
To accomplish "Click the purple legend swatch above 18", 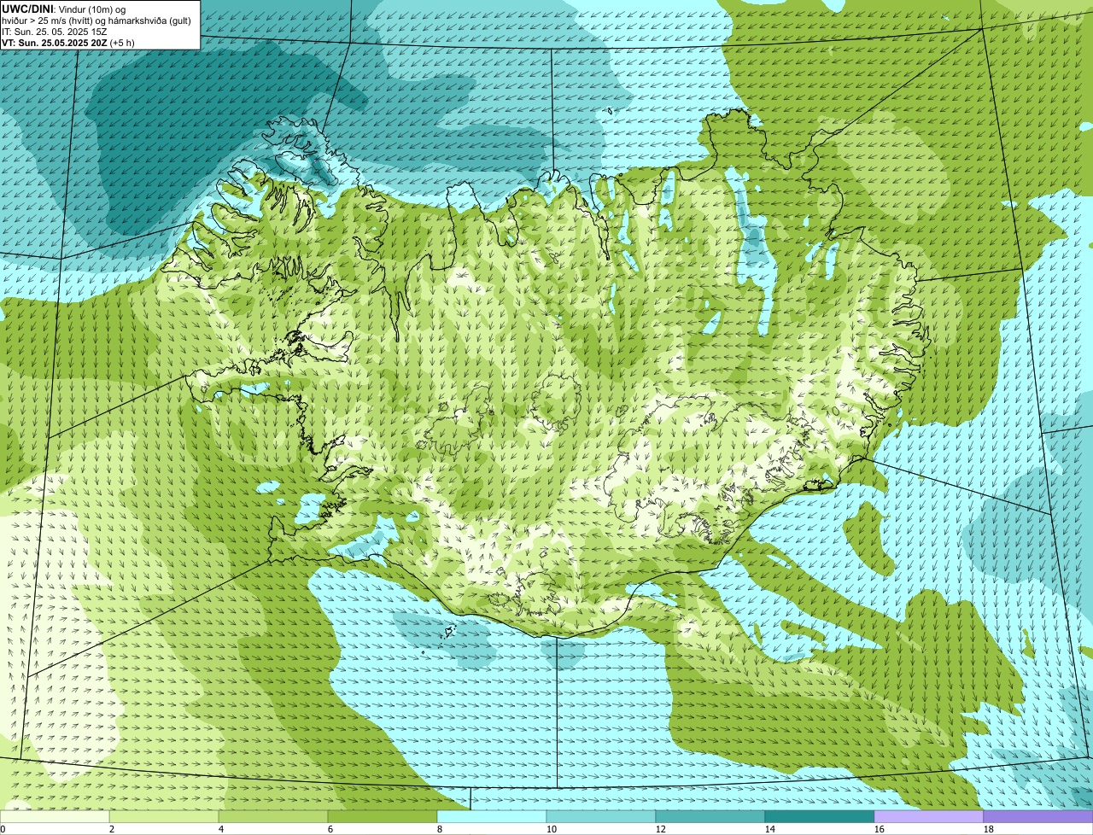I will pos(1038,817).
